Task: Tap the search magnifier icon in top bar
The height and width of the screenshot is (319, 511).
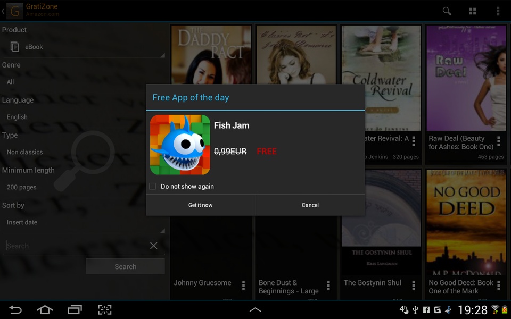Action: (x=447, y=11)
